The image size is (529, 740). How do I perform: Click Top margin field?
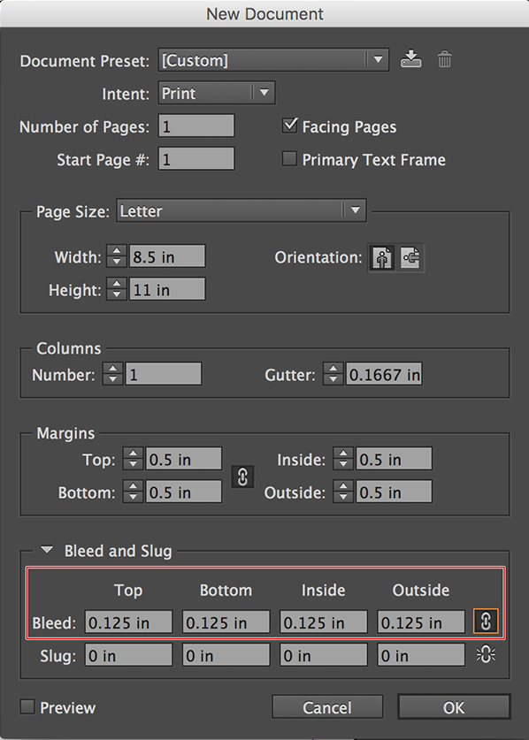183,459
